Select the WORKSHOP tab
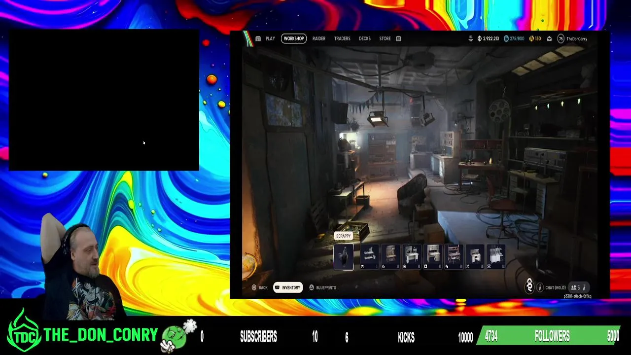631x355 pixels. pos(294,38)
